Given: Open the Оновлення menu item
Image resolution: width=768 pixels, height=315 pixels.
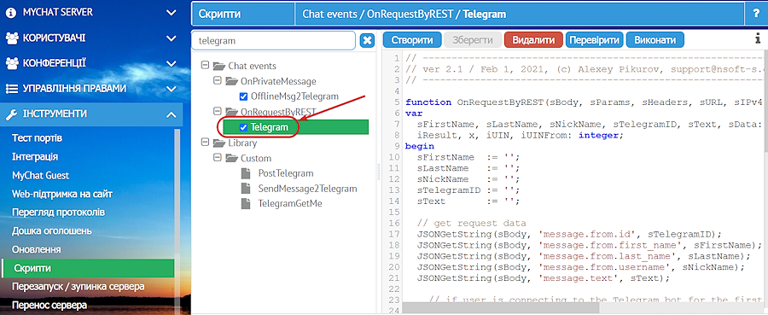Looking at the screenshot, I should pyautogui.click(x=36, y=249).
